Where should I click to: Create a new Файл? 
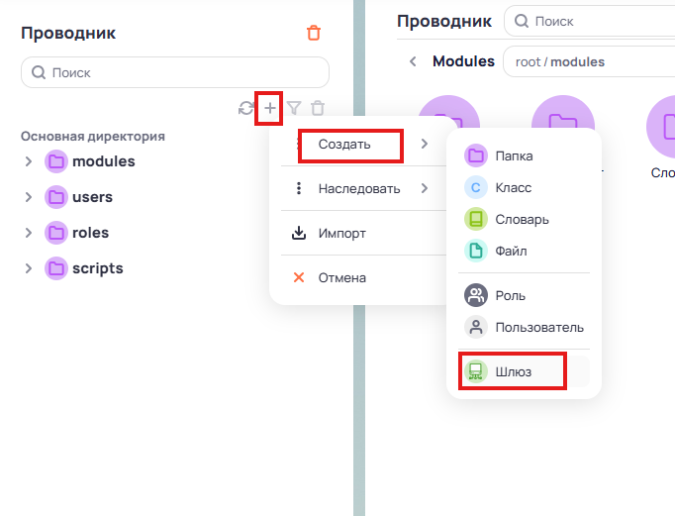point(511,251)
